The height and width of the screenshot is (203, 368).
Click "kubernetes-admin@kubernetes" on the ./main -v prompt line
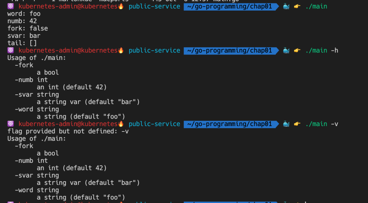pyautogui.click(x=68, y=124)
